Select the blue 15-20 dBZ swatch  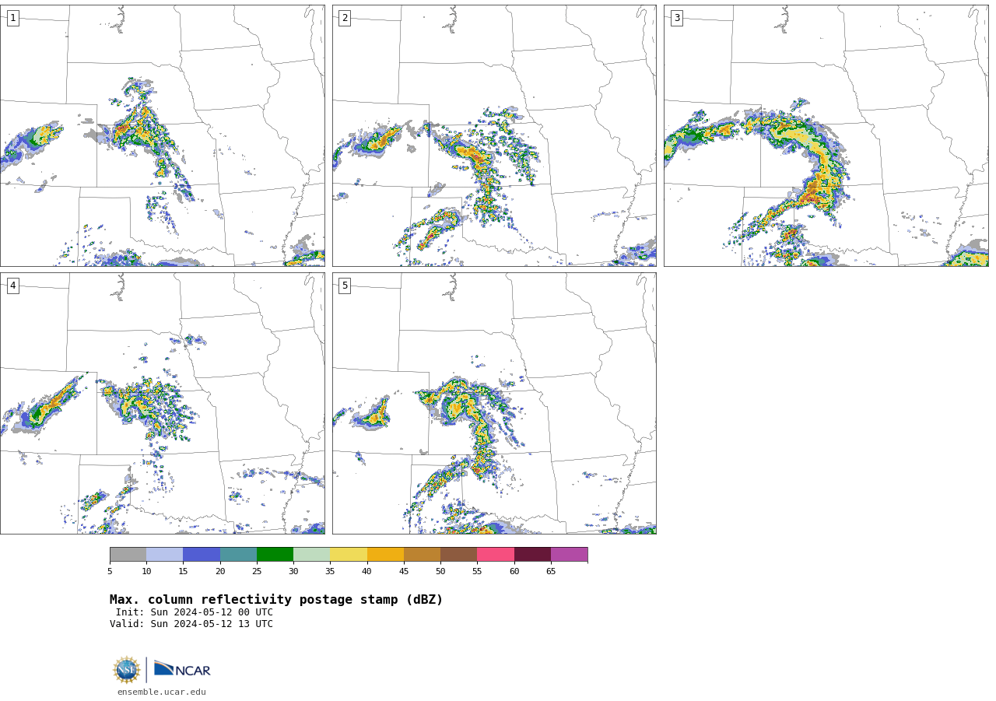tap(202, 554)
